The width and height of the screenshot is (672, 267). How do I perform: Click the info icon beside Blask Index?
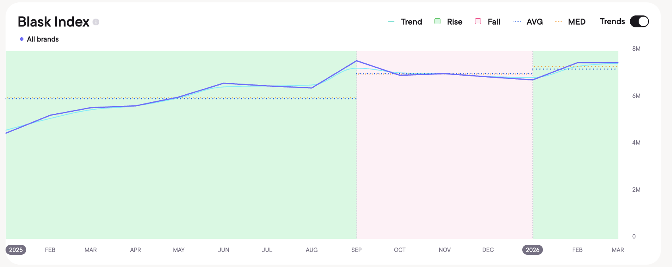point(96,22)
